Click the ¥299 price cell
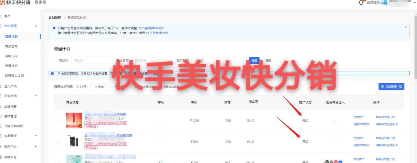The width and height of the screenshot is (417, 163). tap(194, 142)
